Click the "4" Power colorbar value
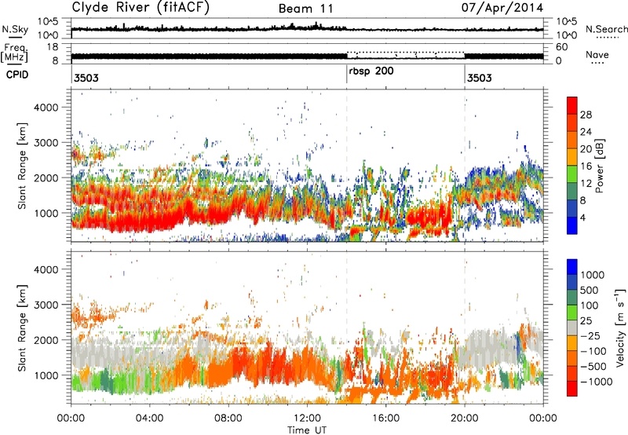The width and height of the screenshot is (628, 435). (x=582, y=217)
